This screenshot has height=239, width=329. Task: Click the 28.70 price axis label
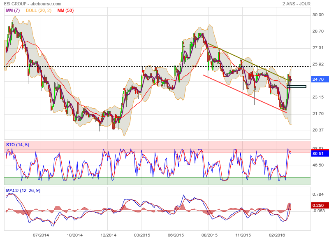[x=318, y=31]
